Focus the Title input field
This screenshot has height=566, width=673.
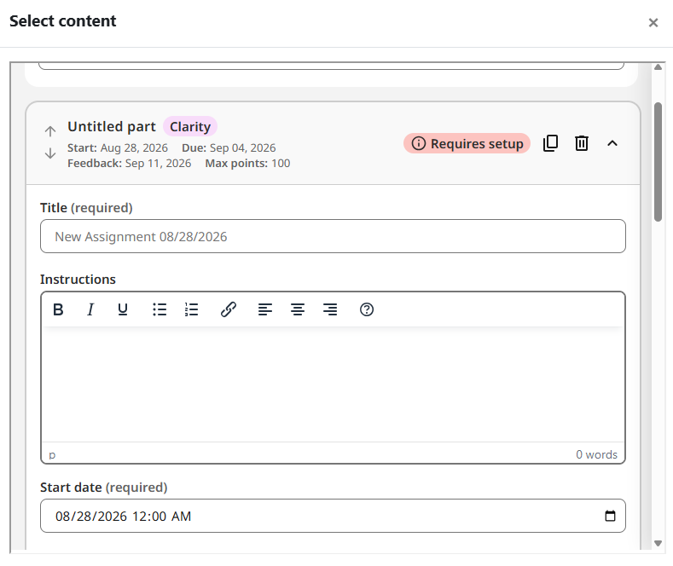pyautogui.click(x=333, y=236)
